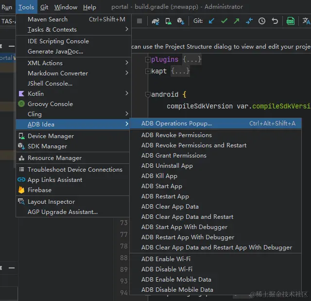Screen dimensions: 311x301
Task: Open the Help menu
Action: tap(89, 7)
